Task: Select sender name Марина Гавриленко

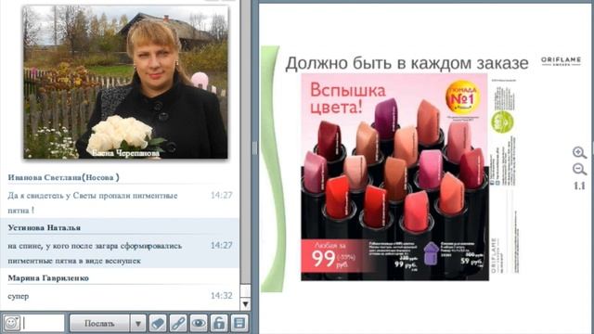Action: point(48,278)
